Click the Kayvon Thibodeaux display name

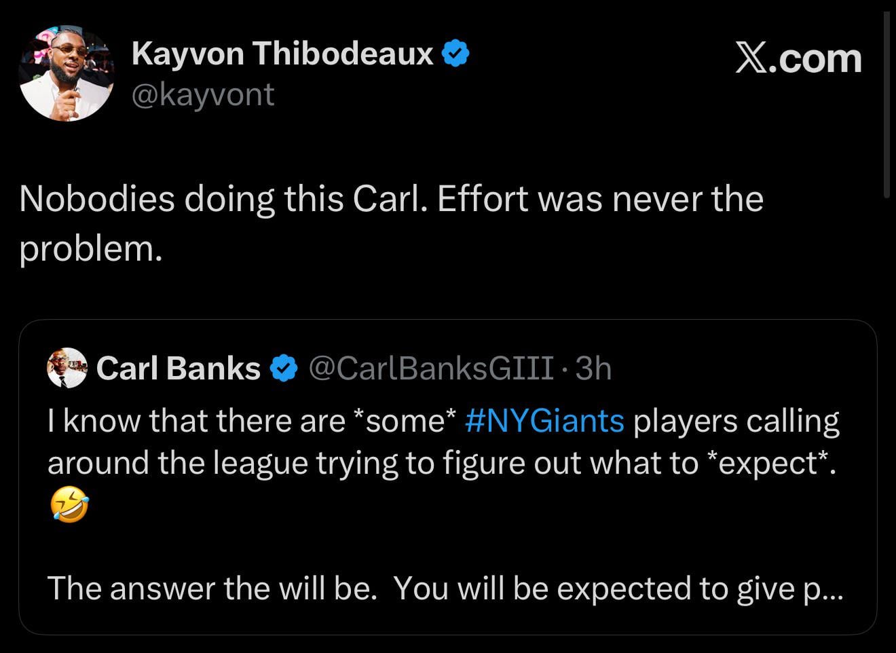(x=284, y=53)
